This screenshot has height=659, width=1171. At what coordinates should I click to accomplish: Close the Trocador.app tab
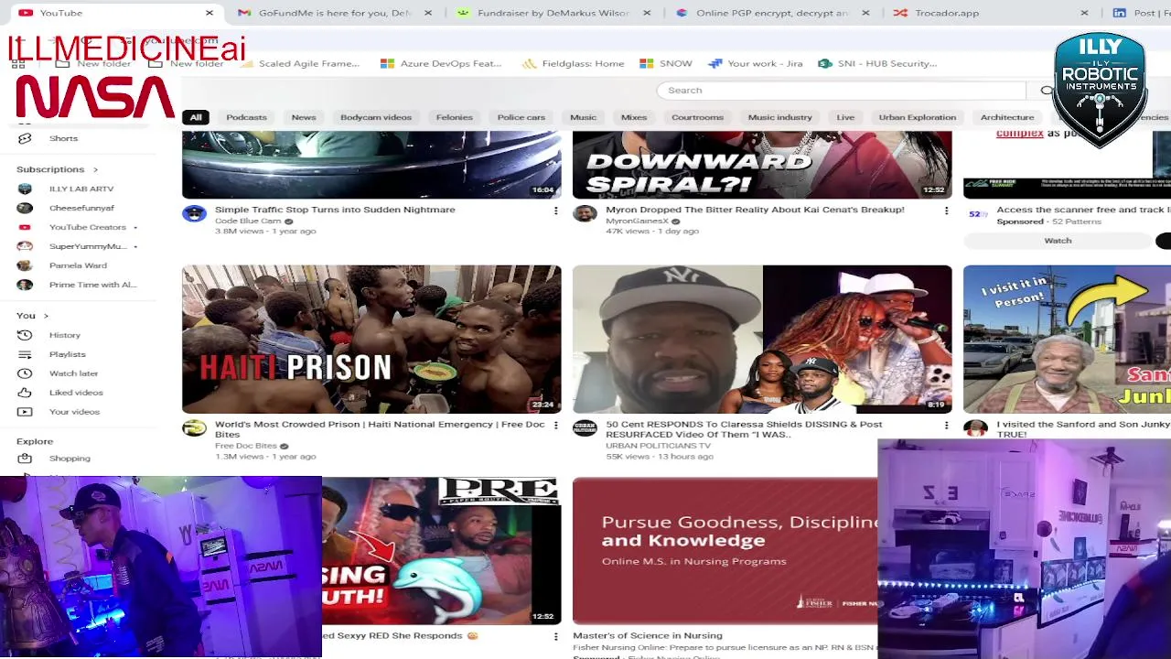pyautogui.click(x=1084, y=13)
